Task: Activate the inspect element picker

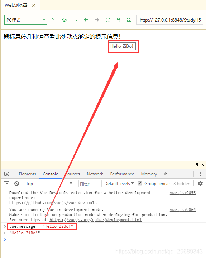Action: click(7, 174)
